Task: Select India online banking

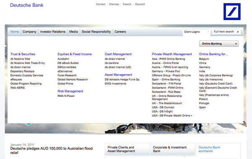Action: pyautogui.click(x=202, y=71)
